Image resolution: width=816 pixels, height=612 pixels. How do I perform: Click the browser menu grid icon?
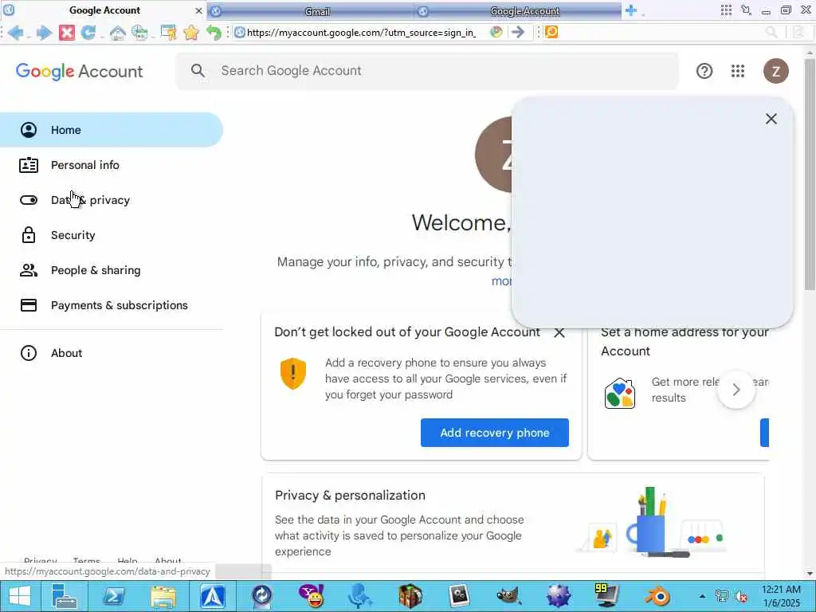(726, 10)
